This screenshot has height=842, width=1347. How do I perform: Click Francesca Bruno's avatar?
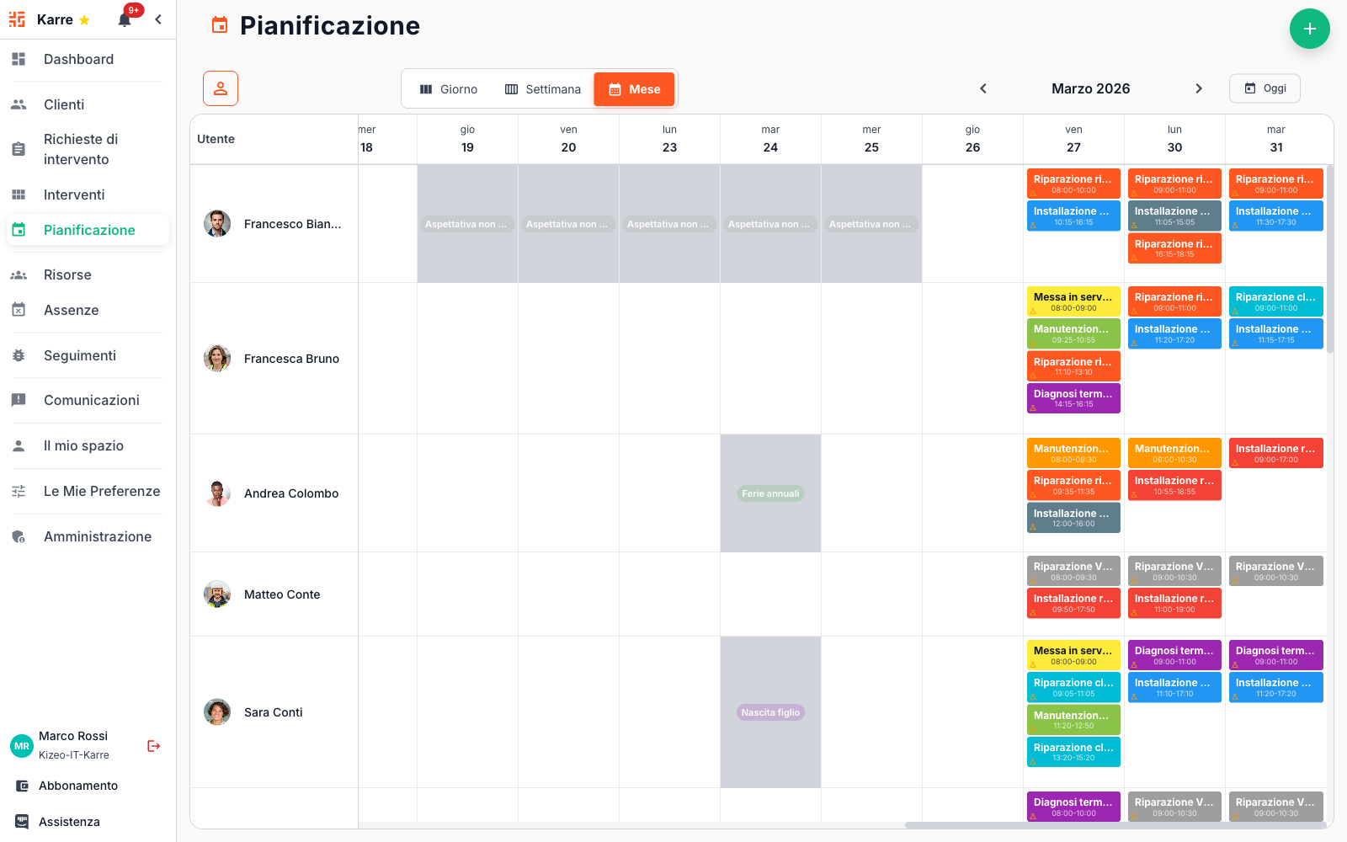click(x=217, y=359)
